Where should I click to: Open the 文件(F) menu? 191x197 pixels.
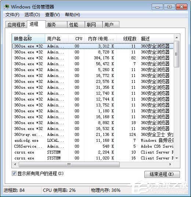12,15
